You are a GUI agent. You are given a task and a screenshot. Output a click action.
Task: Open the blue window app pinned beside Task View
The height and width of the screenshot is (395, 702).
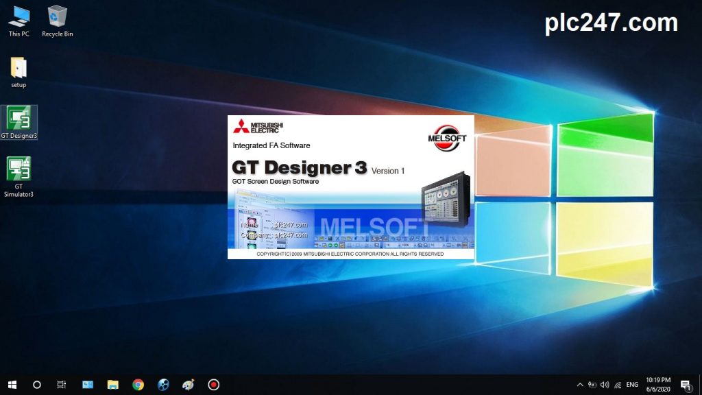(88, 385)
